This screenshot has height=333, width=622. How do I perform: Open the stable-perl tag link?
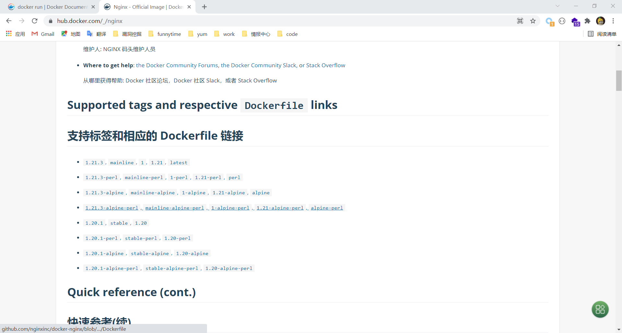pos(141,238)
